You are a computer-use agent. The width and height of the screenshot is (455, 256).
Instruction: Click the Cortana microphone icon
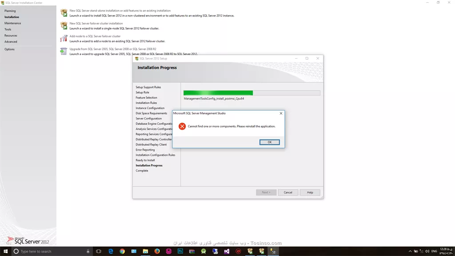[x=88, y=252]
